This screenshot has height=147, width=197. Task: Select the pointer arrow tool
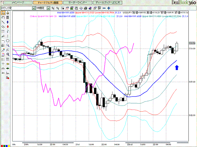[x=3, y=13]
